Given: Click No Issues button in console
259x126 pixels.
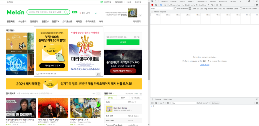Looking at the screenshot, I should [x=215, y=103].
